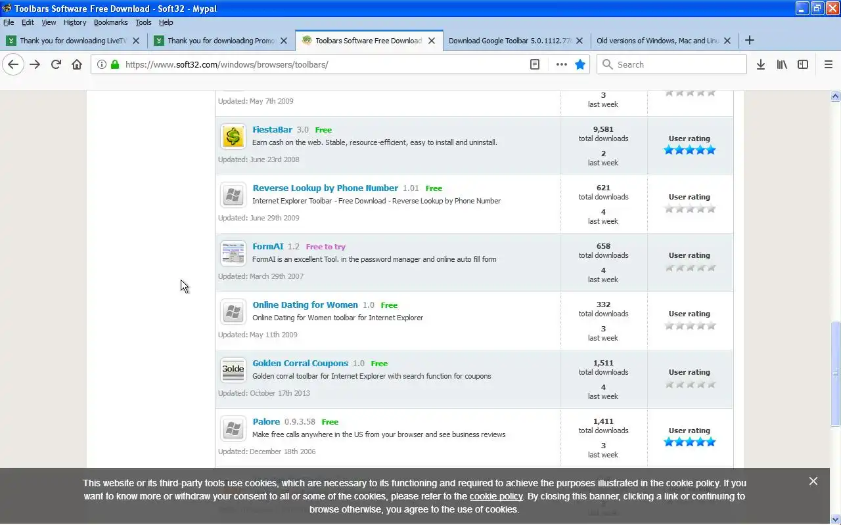Close the Download Google Toolbar tab
Screen dimensions: 841x525
580,40
